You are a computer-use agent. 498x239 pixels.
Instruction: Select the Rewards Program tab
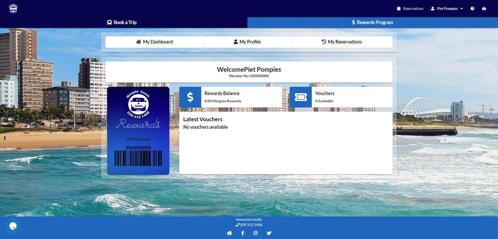(373, 22)
